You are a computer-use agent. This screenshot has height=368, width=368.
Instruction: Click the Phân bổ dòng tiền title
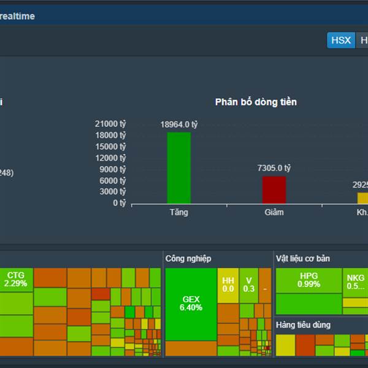click(256, 102)
